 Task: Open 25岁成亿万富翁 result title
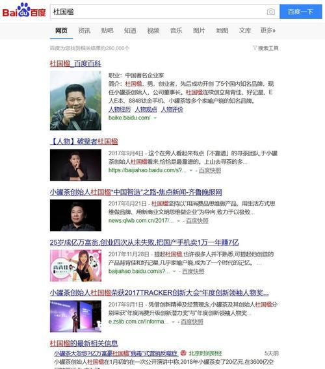144,242
